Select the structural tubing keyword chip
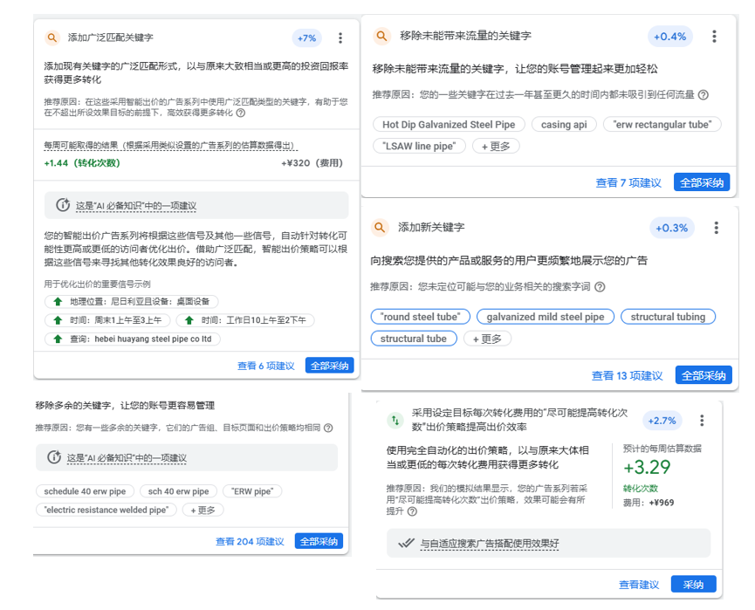The image size is (755, 610). point(669,317)
